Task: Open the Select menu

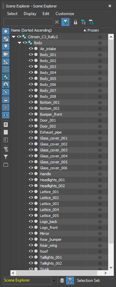Action: [x=12, y=14]
